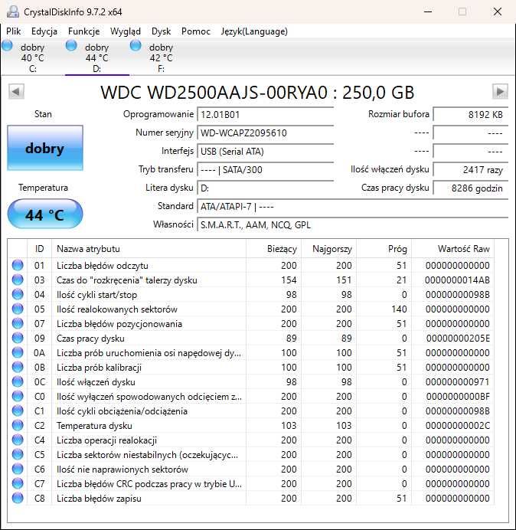
Task: Click status icon for attribute 0C
Action: (18, 381)
